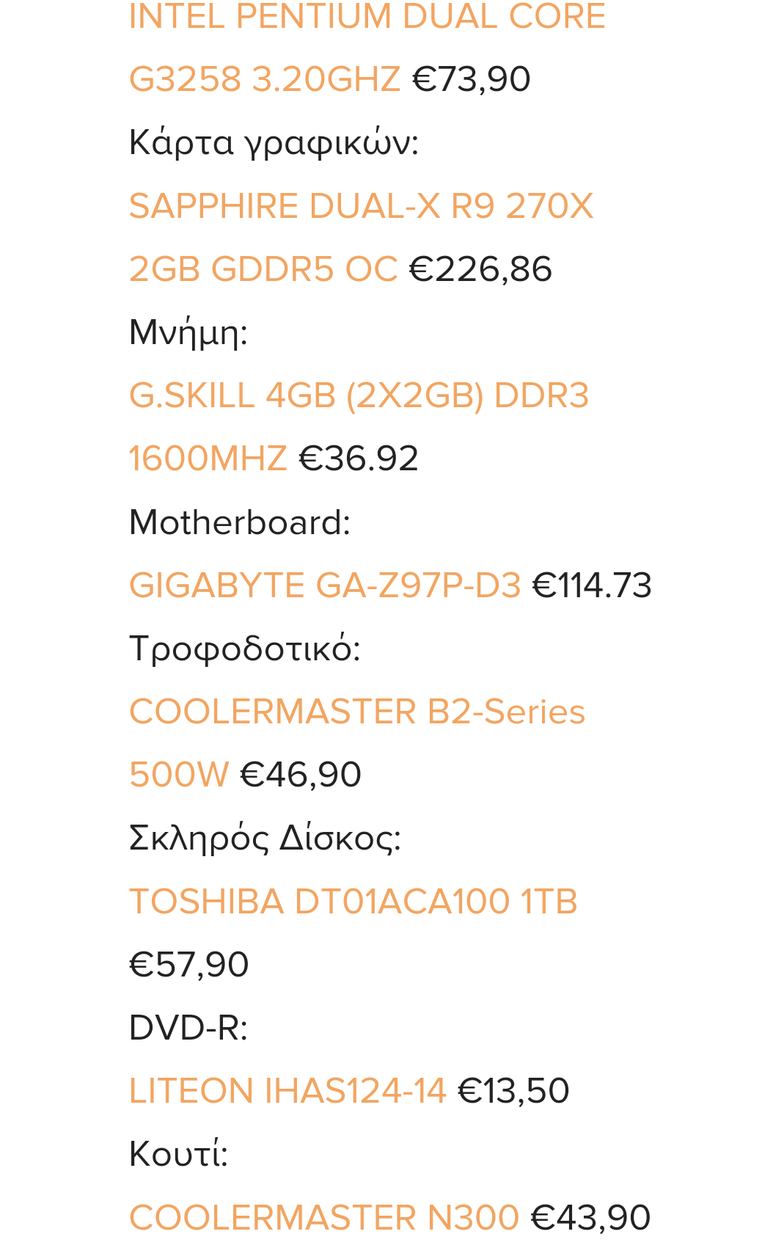Click the €73,90 processor price
784x1245 pixels.
pos(471,79)
